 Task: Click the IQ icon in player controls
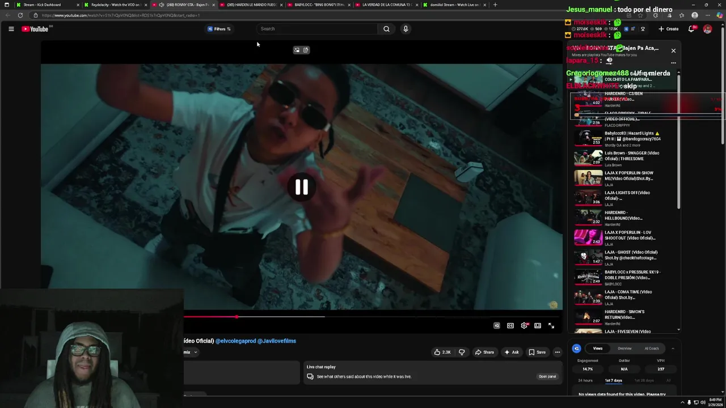pyautogui.click(x=497, y=326)
